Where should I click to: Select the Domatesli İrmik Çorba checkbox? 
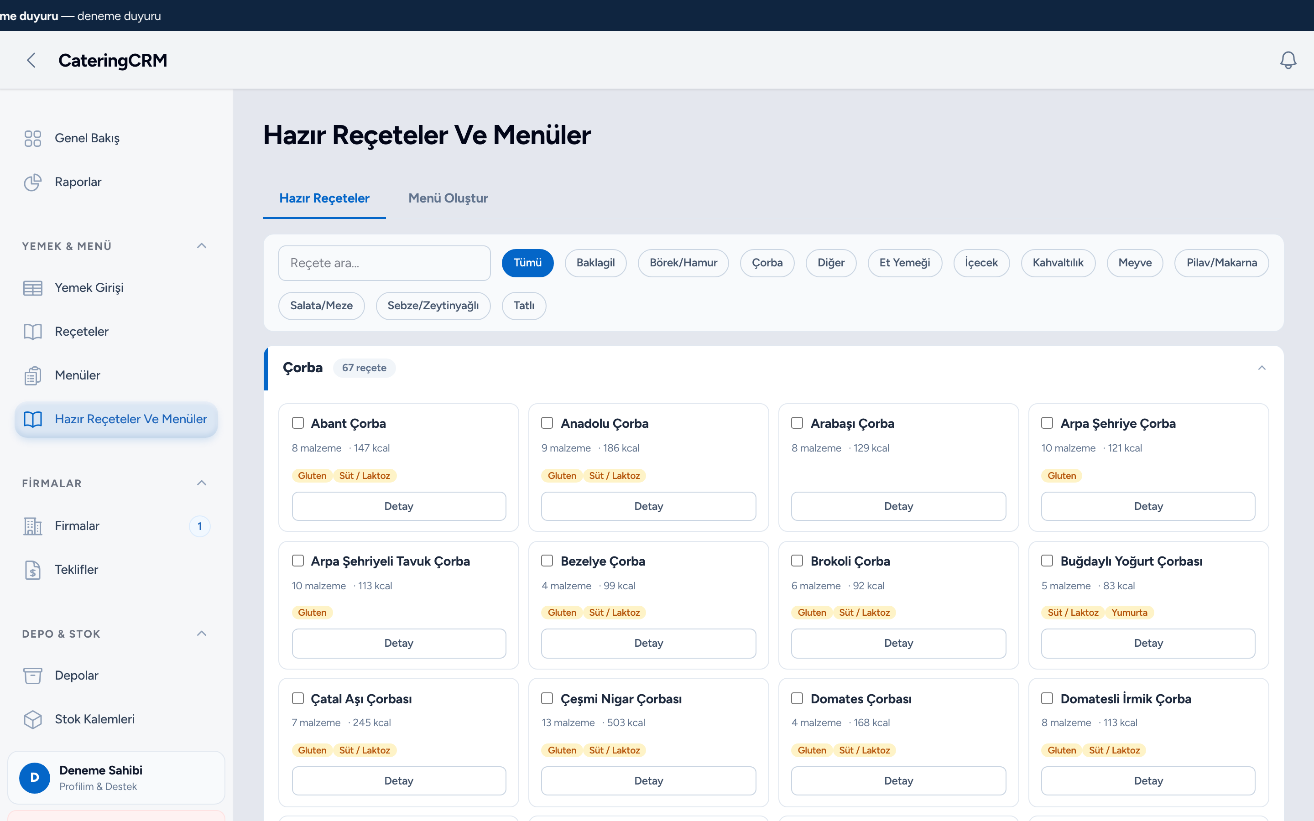(1047, 698)
